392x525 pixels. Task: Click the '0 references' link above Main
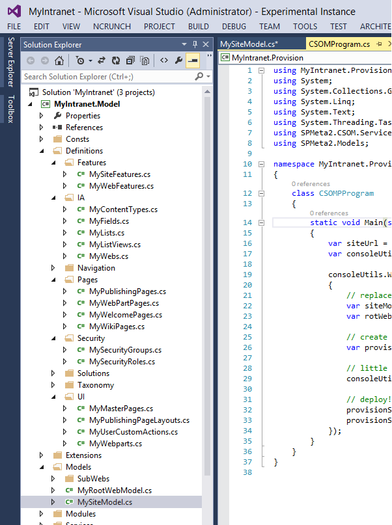point(329,213)
